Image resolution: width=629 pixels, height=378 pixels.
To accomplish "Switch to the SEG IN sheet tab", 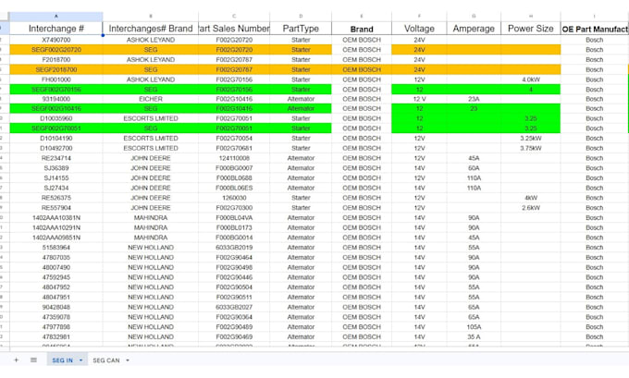I will 63,360.
